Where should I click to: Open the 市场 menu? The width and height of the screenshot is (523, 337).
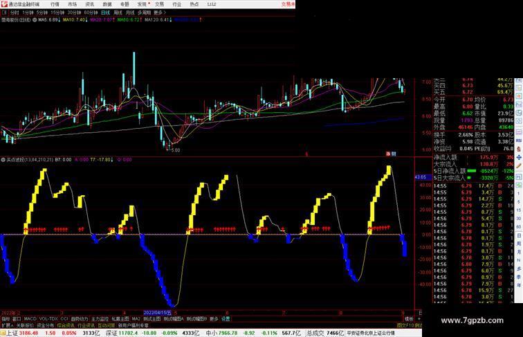pos(72,4)
